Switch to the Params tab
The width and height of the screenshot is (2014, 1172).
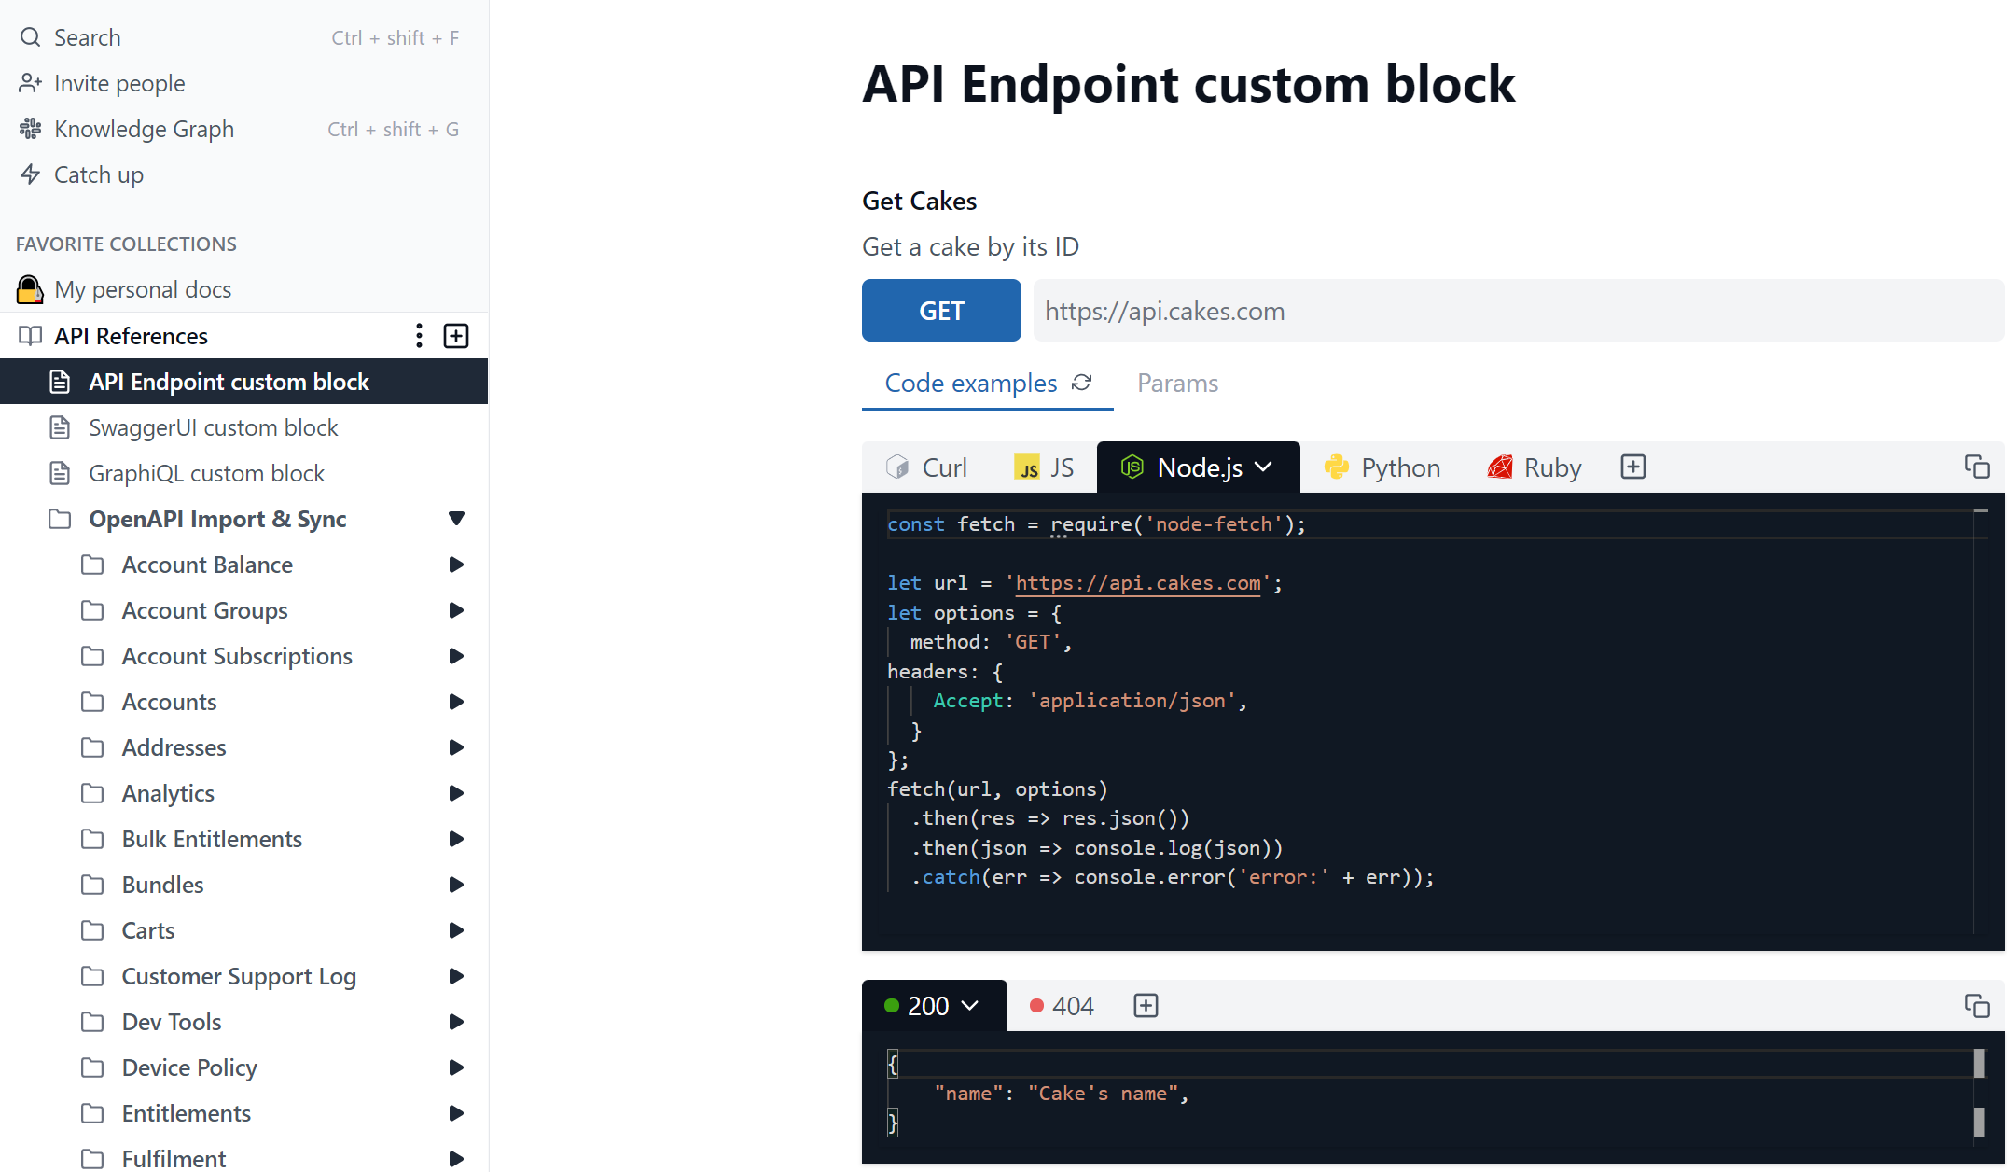pos(1177,383)
